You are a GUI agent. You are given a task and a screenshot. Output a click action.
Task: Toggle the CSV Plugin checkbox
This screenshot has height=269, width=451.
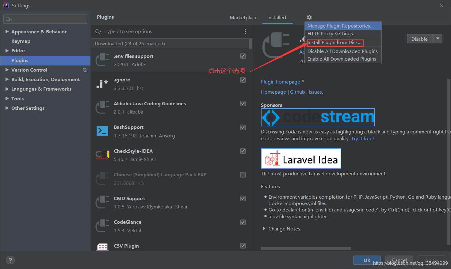click(x=243, y=246)
